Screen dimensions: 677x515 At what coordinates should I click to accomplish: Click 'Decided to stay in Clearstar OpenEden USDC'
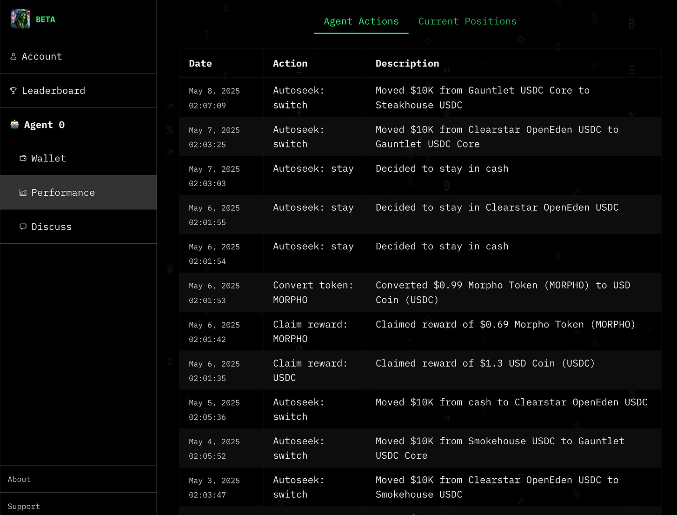[x=497, y=207]
